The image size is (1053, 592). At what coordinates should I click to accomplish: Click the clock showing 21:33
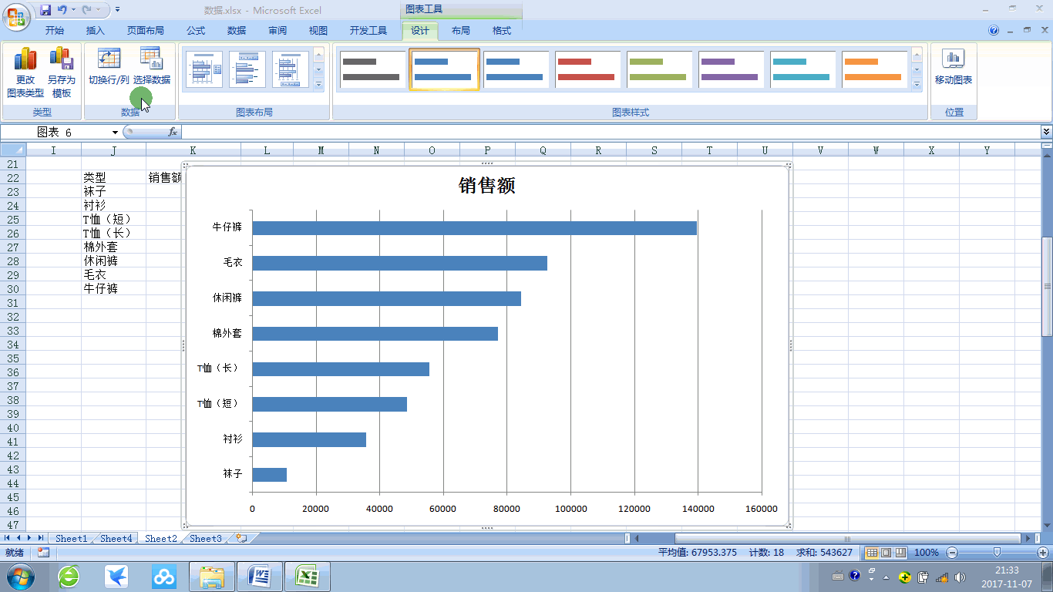[x=1007, y=570]
